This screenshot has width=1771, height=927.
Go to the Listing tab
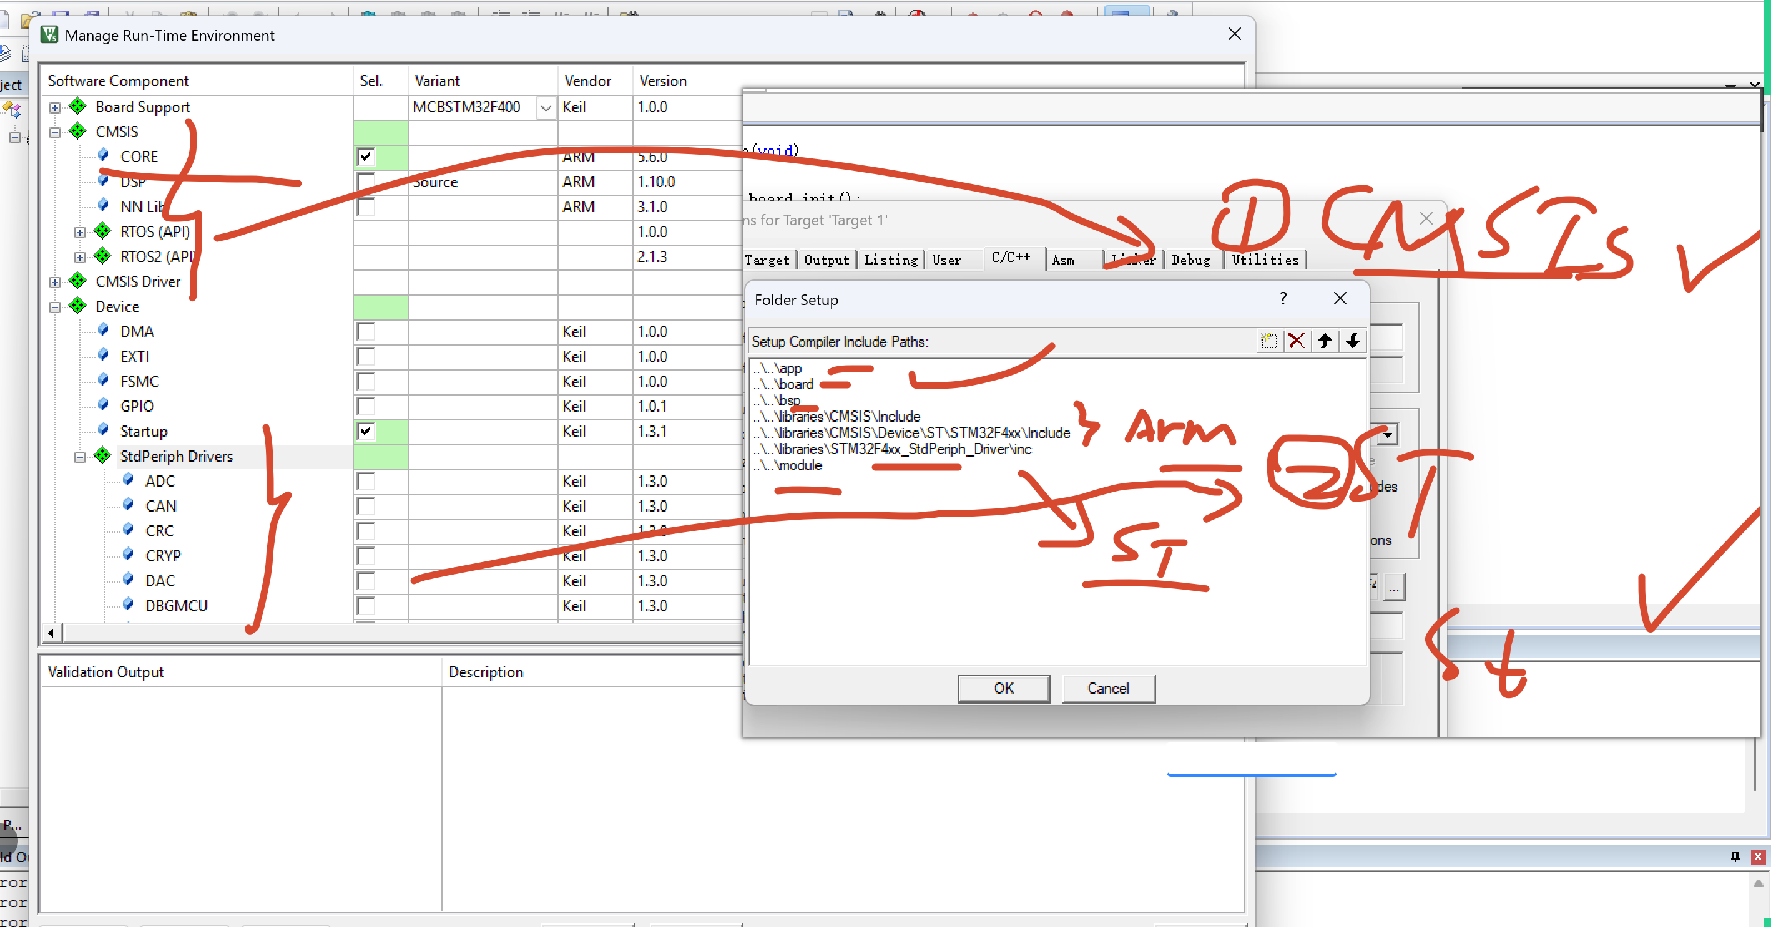point(891,260)
